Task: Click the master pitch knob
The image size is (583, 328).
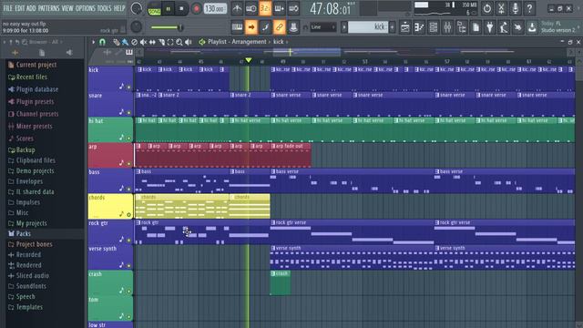Action: tap(136, 26)
